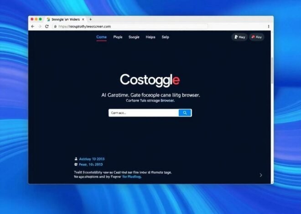
Task: Open the Peae, 10, 2015 link
Action: tap(91, 164)
